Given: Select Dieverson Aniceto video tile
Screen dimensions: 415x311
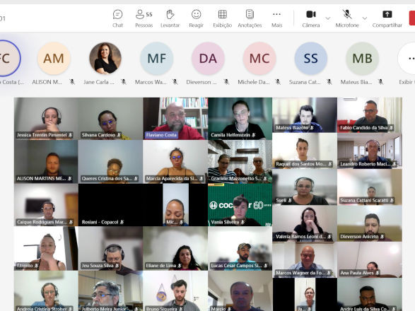Looking at the screenshot, I should click(x=370, y=223).
